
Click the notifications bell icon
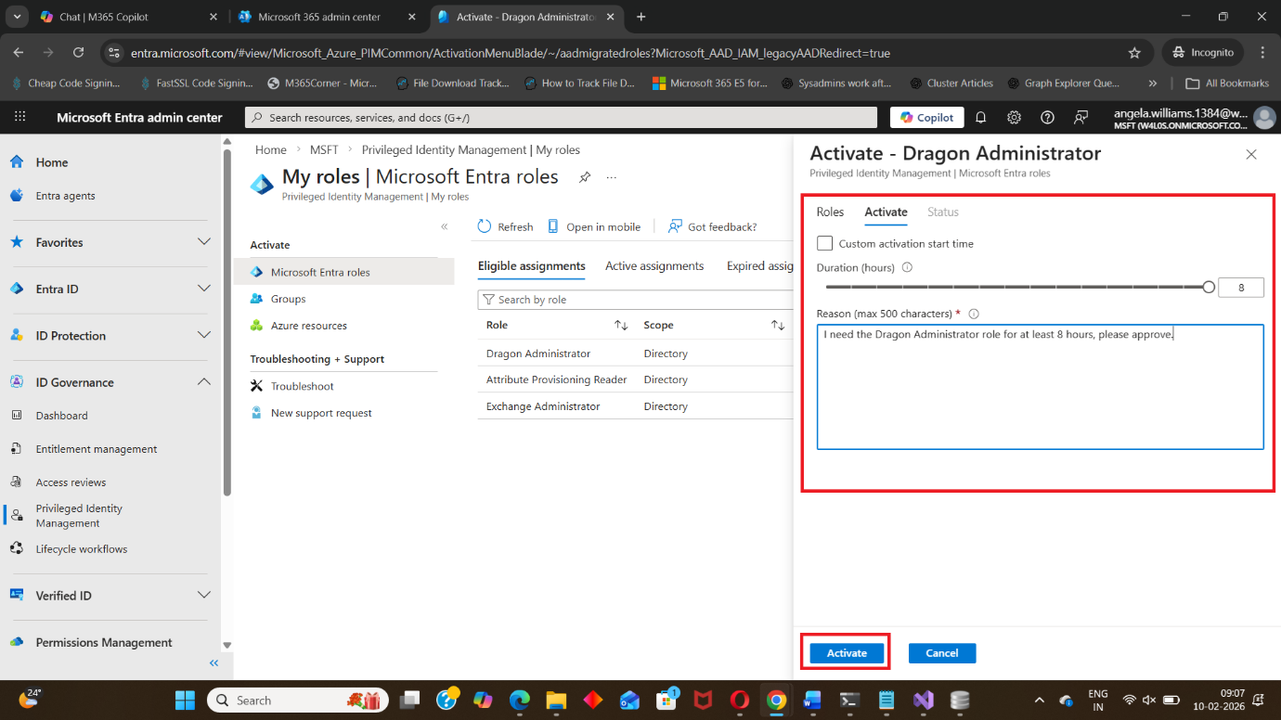click(x=980, y=117)
